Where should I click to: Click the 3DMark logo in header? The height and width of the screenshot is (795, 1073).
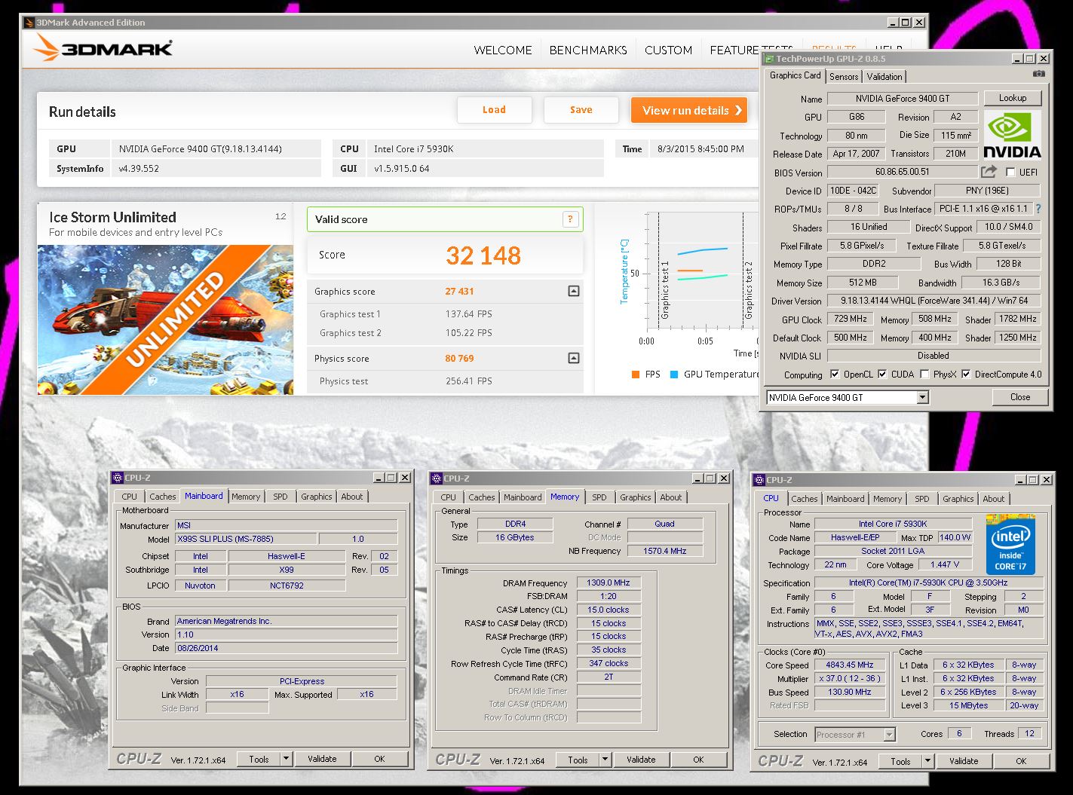point(103,49)
